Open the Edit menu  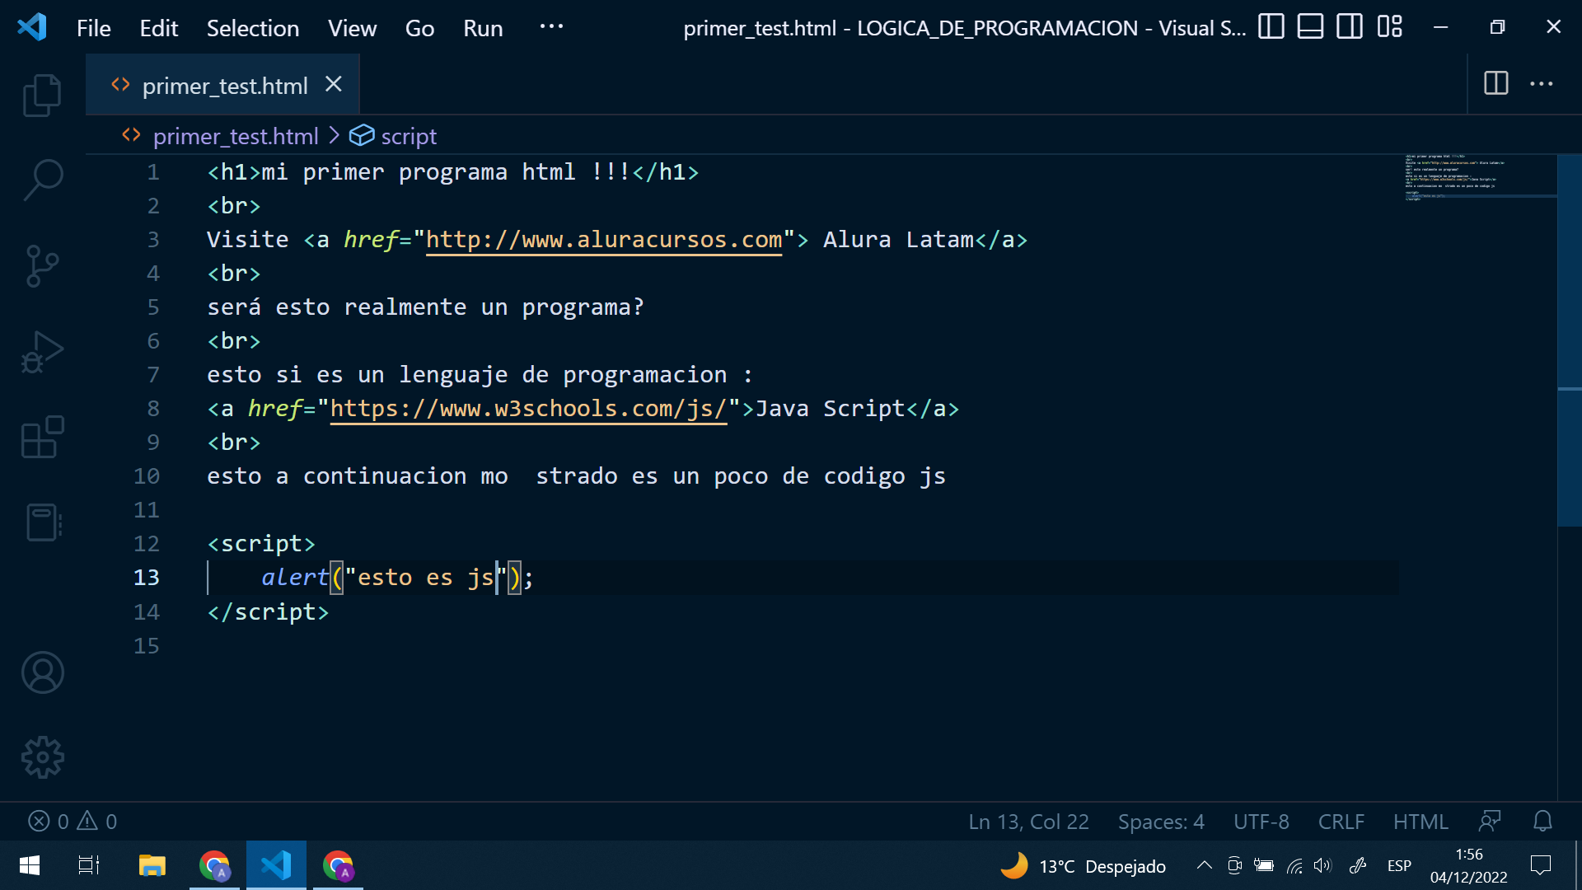(158, 28)
